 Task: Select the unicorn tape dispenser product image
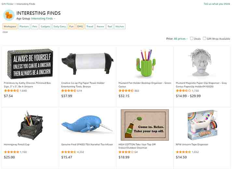click(x=202, y=125)
